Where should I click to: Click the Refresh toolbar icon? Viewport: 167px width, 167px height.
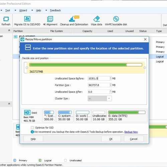click(6, 19)
